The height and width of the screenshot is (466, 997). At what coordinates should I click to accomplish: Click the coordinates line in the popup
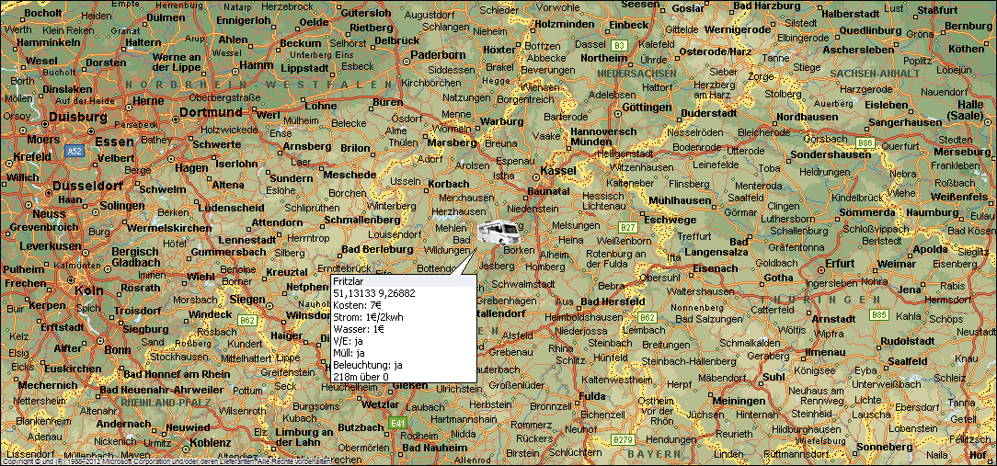tap(373, 292)
